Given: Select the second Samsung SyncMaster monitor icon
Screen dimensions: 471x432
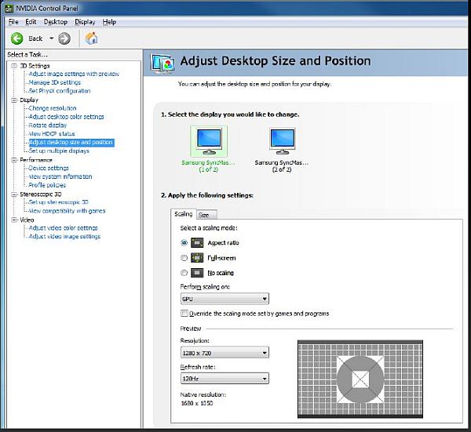Looking at the screenshot, I should click(x=282, y=141).
